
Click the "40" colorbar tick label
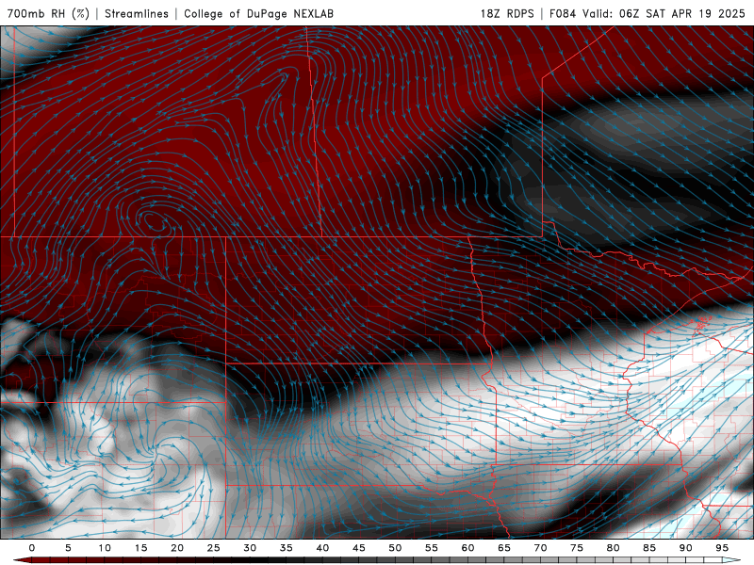322,548
